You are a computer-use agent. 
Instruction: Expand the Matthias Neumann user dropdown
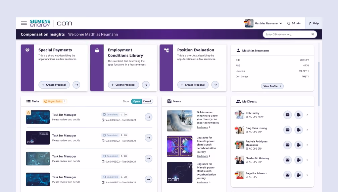click(281, 23)
